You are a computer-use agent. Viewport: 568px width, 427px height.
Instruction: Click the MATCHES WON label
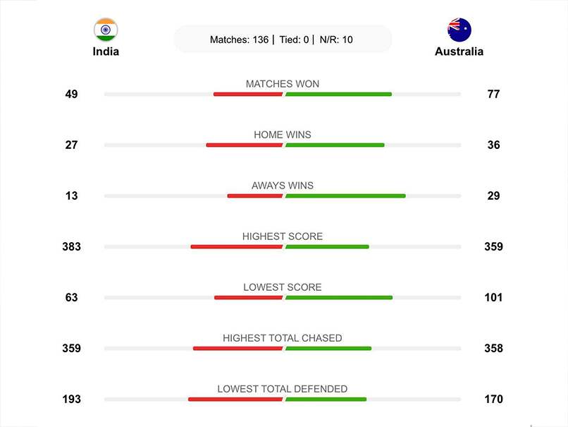tap(282, 84)
